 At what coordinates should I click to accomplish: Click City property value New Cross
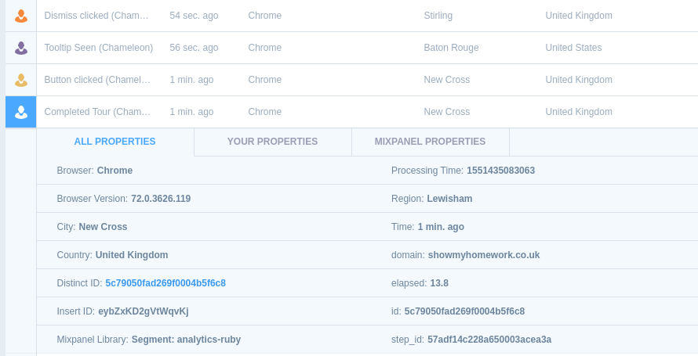[x=103, y=227]
